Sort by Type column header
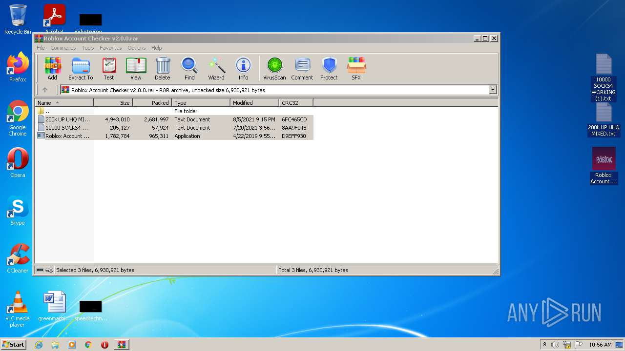This screenshot has width=625, height=351. 201,103
